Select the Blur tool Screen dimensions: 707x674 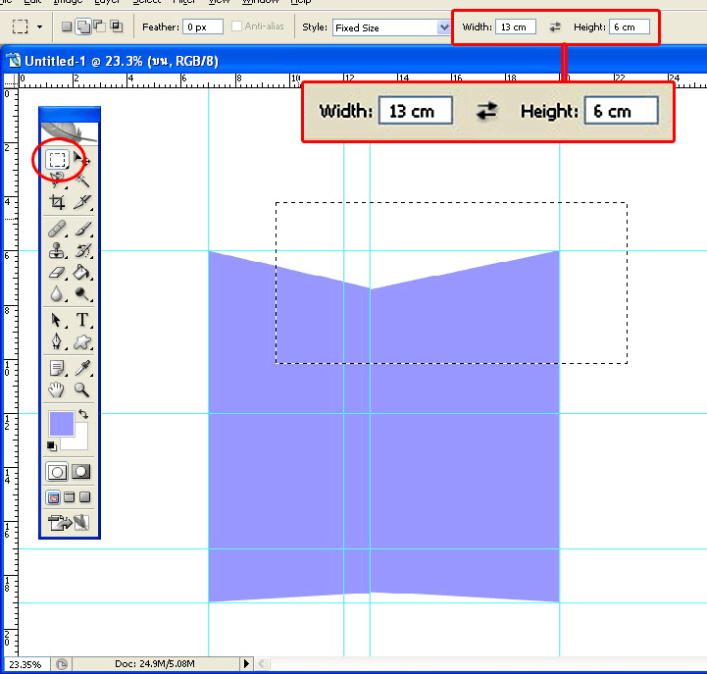[57, 294]
